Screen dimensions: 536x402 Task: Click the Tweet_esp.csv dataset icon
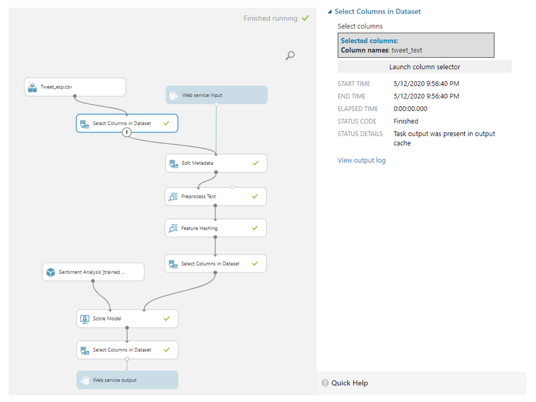[x=32, y=87]
